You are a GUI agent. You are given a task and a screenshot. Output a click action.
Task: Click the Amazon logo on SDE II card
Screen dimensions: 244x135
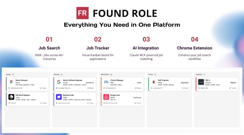click(x=201, y=82)
